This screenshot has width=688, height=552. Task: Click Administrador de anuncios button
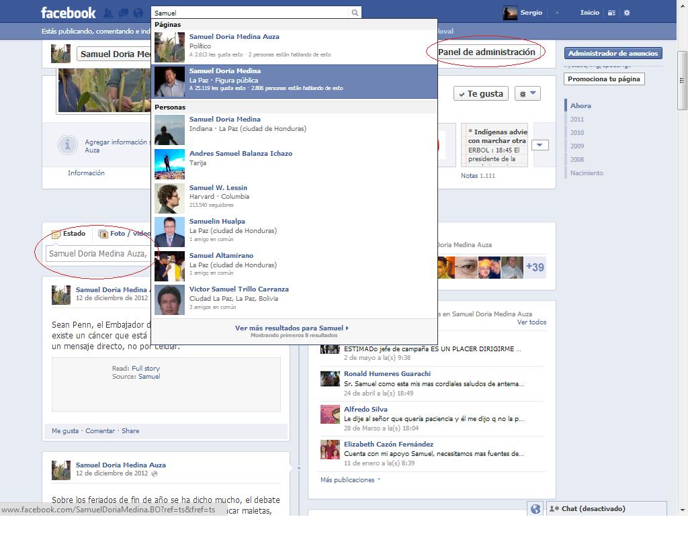point(613,54)
